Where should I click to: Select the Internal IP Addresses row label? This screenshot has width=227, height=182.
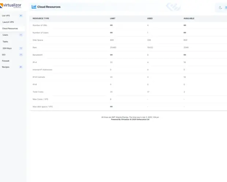click(42, 70)
